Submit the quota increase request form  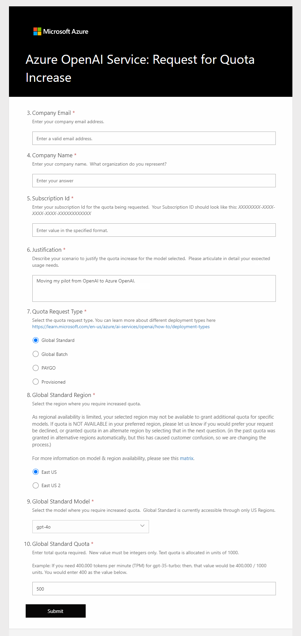pyautogui.click(x=55, y=611)
